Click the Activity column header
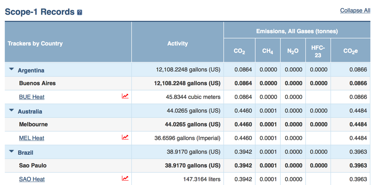The image size is (379, 185). 177,44
